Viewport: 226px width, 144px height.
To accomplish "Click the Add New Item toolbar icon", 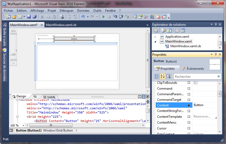I will [20, 17].
